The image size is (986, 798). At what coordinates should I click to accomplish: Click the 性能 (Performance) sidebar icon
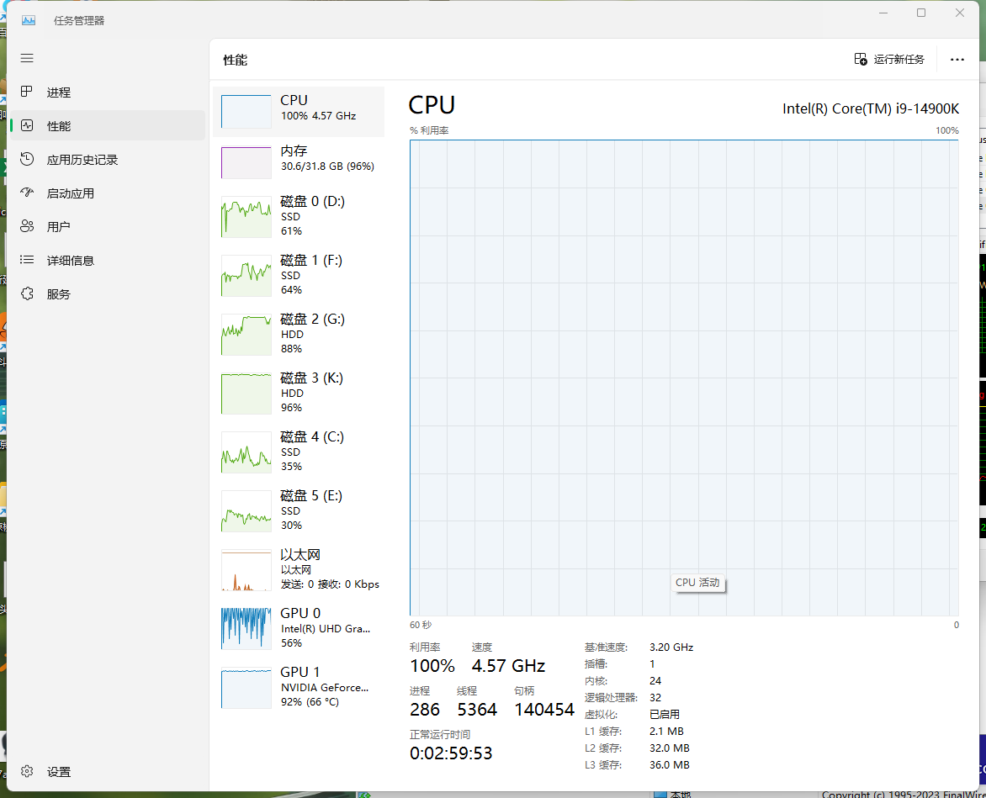click(x=26, y=125)
